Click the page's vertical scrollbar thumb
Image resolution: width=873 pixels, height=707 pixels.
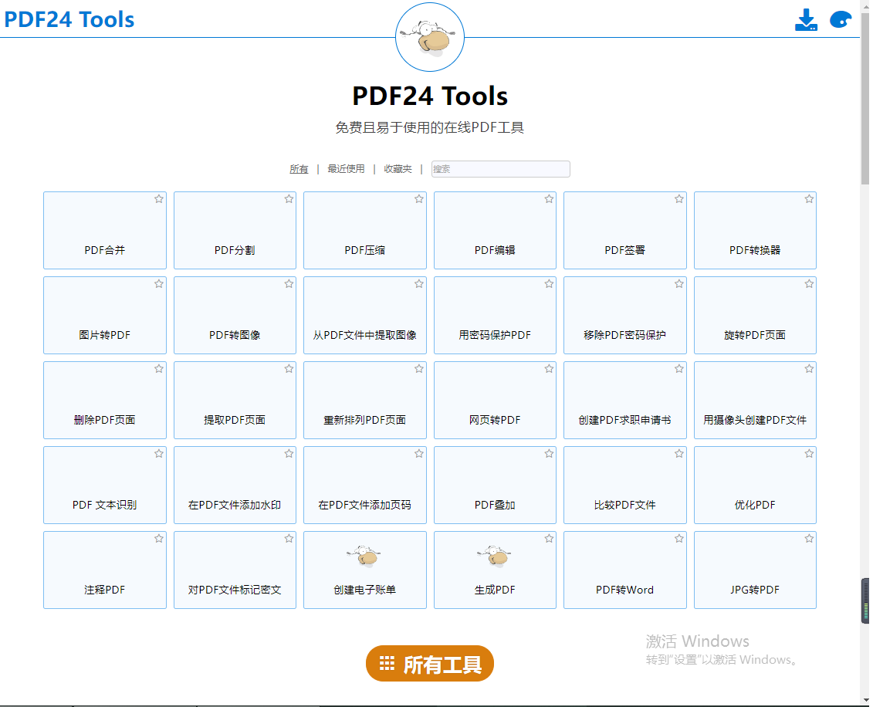pyautogui.click(x=865, y=99)
